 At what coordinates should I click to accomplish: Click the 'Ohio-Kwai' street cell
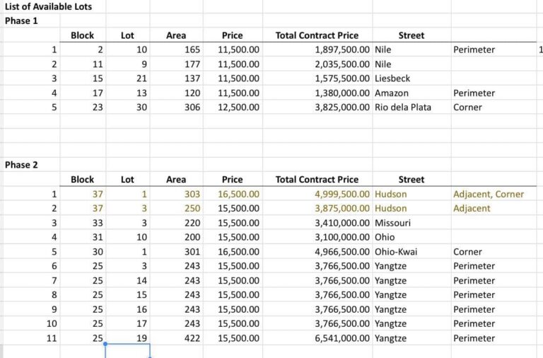click(397, 252)
